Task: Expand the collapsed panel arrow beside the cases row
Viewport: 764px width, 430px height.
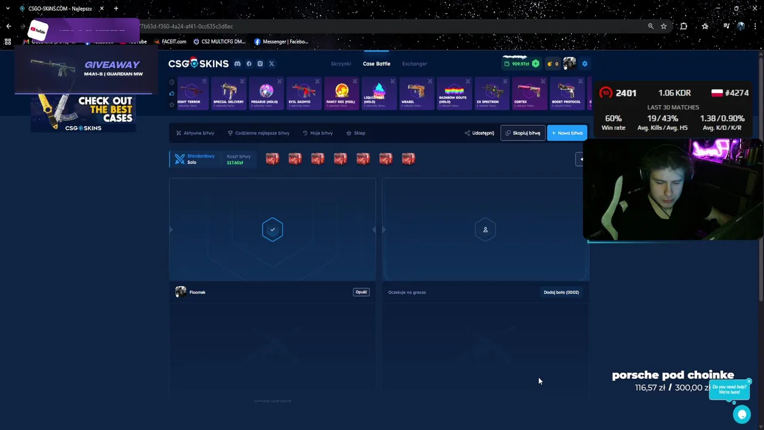Action: click(580, 159)
